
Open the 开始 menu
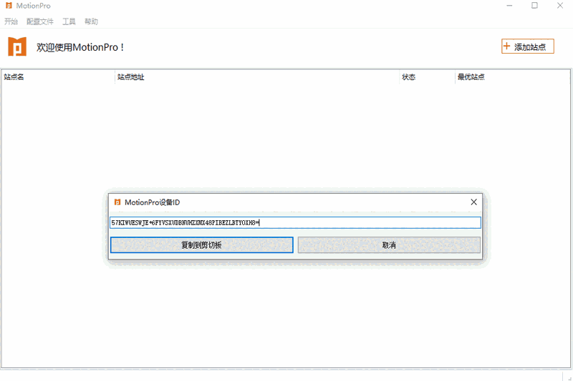coord(11,21)
